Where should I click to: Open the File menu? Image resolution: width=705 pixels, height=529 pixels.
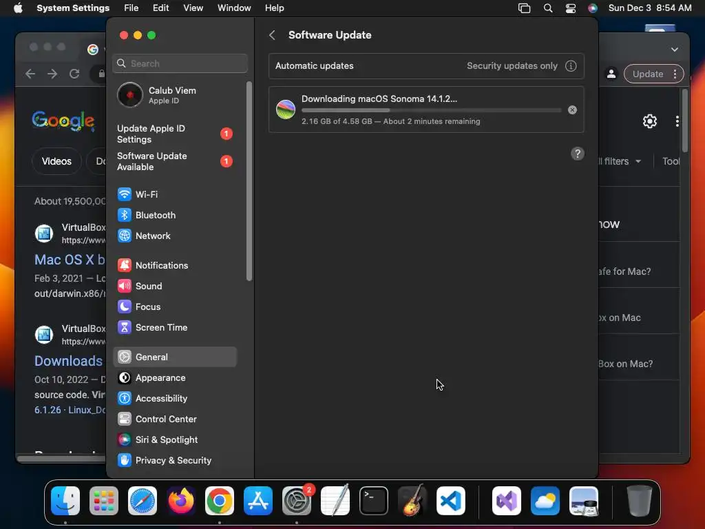click(x=131, y=8)
